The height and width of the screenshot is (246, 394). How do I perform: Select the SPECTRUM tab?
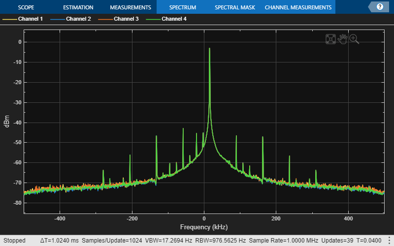coord(183,7)
